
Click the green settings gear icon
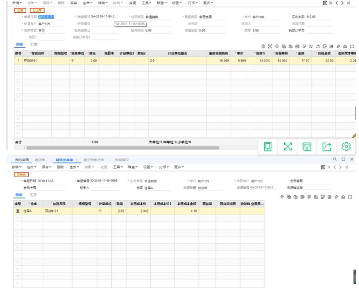(346, 146)
